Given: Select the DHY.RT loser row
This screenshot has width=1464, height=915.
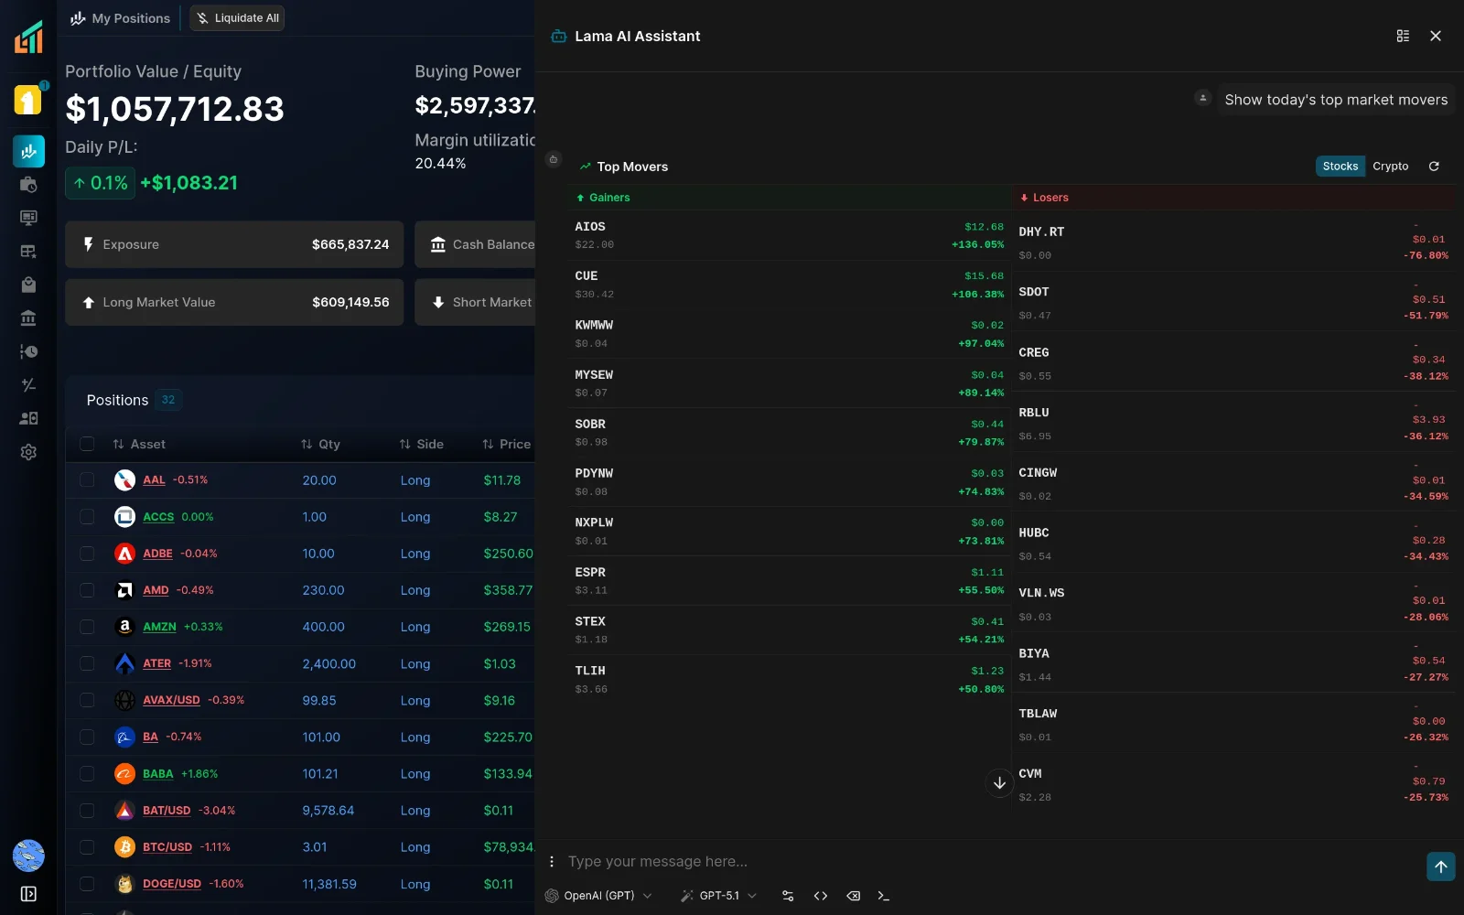Looking at the screenshot, I should point(1233,241).
